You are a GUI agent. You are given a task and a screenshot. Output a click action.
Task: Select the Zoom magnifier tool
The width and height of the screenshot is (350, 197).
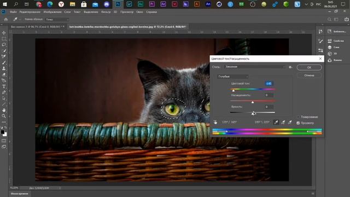point(4,116)
